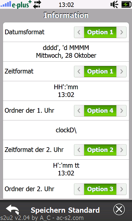This screenshot has height=221, width=132.
Task: Go to next Ordner der 1. Uhr option
Action: click(x=122, y=111)
